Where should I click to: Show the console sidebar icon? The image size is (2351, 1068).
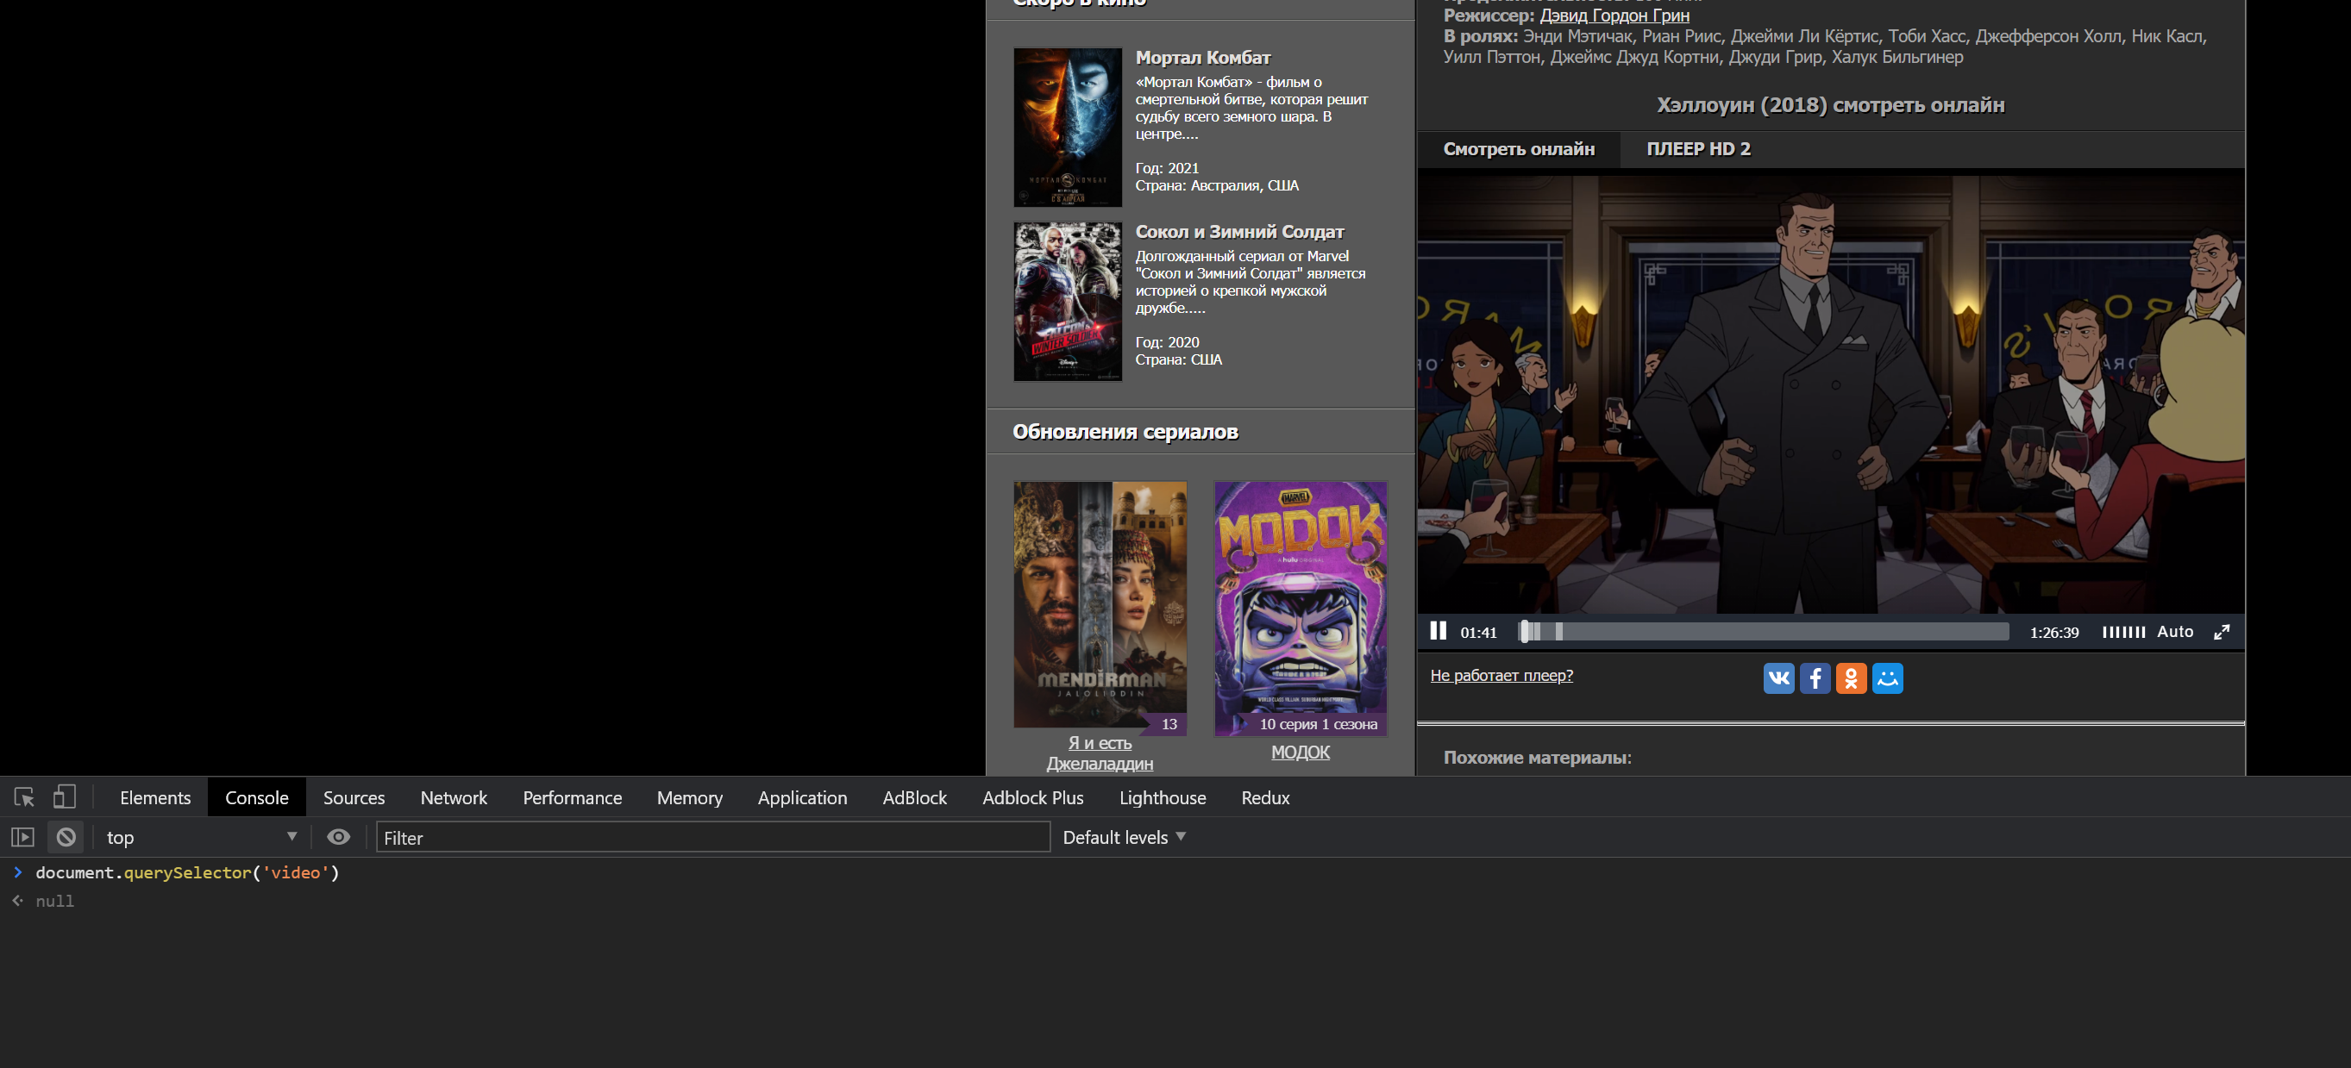tap(22, 837)
